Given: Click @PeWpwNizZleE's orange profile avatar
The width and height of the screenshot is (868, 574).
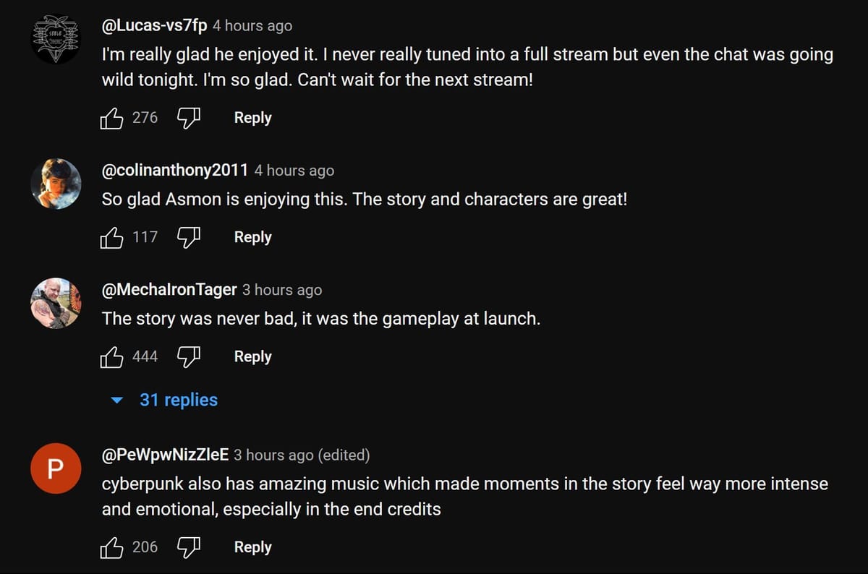Looking at the screenshot, I should coord(56,468).
